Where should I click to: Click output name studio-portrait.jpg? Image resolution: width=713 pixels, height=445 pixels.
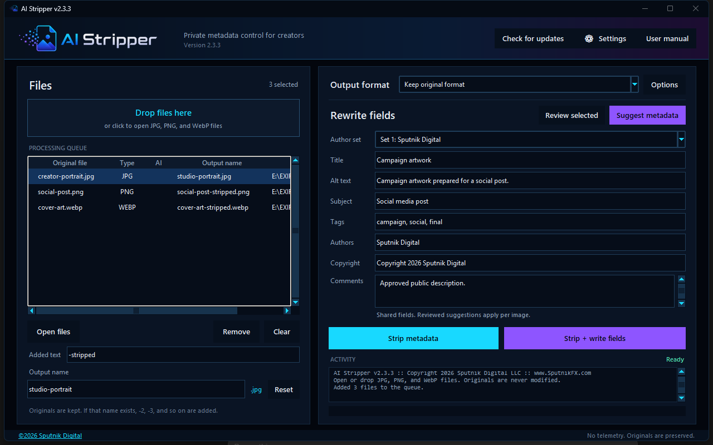tap(204, 176)
